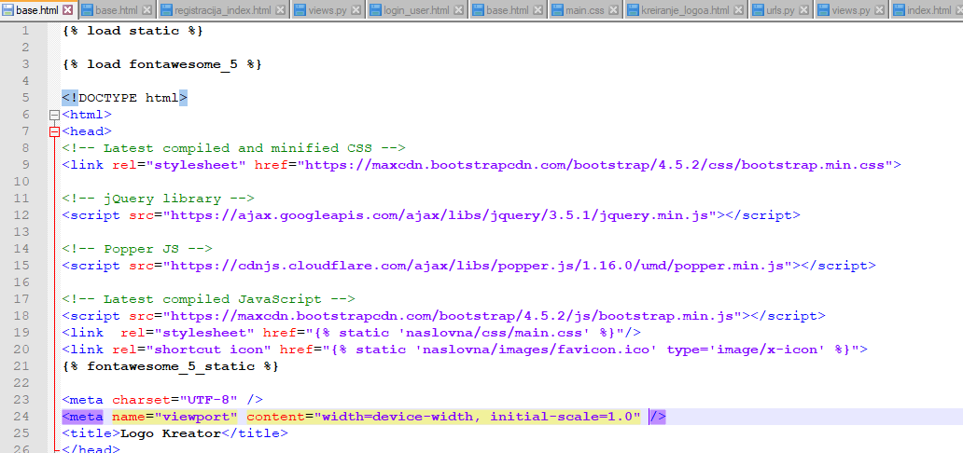This screenshot has width=963, height=453.
Task: Click the '<head>' tag on line 7
Action: (x=87, y=131)
